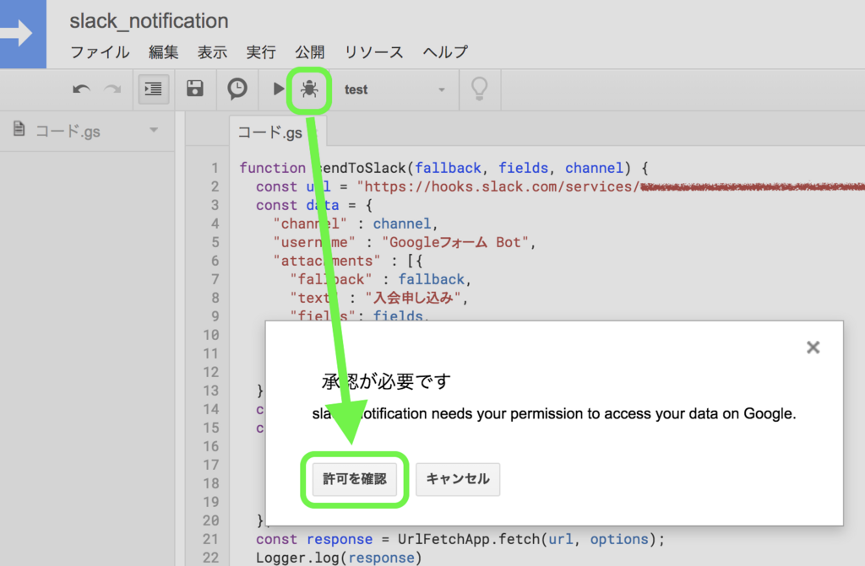Click the "Googleフォーム Bot" string

(x=455, y=242)
